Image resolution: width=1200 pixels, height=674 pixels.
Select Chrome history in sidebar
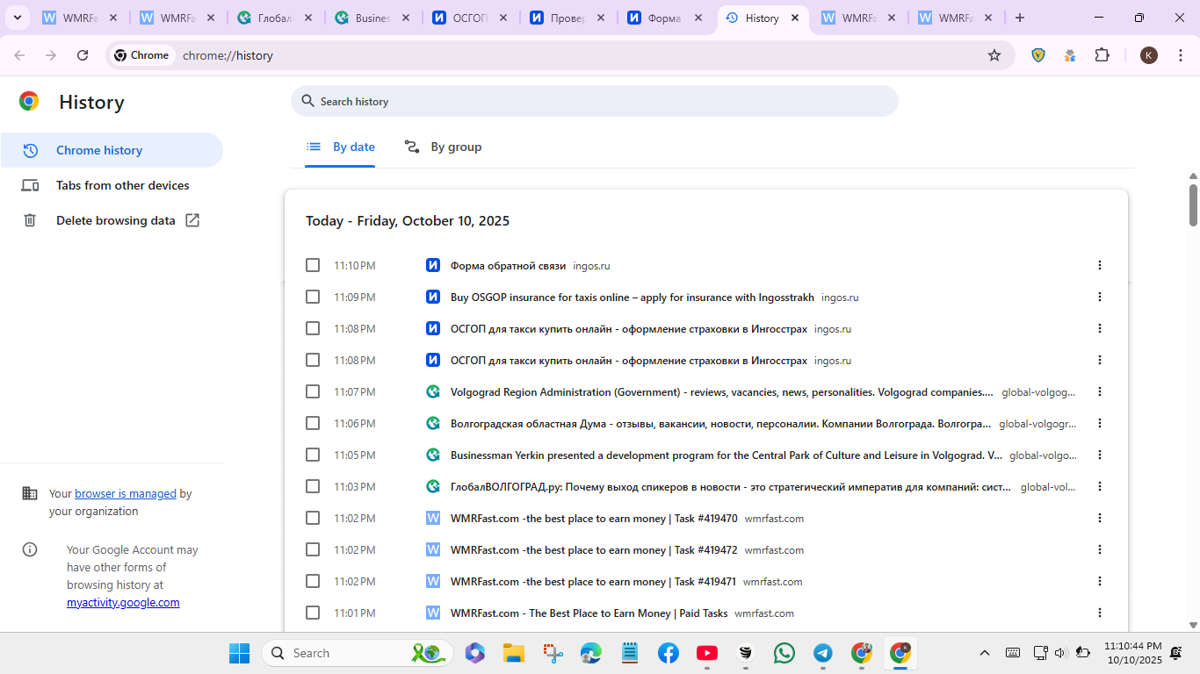112,150
